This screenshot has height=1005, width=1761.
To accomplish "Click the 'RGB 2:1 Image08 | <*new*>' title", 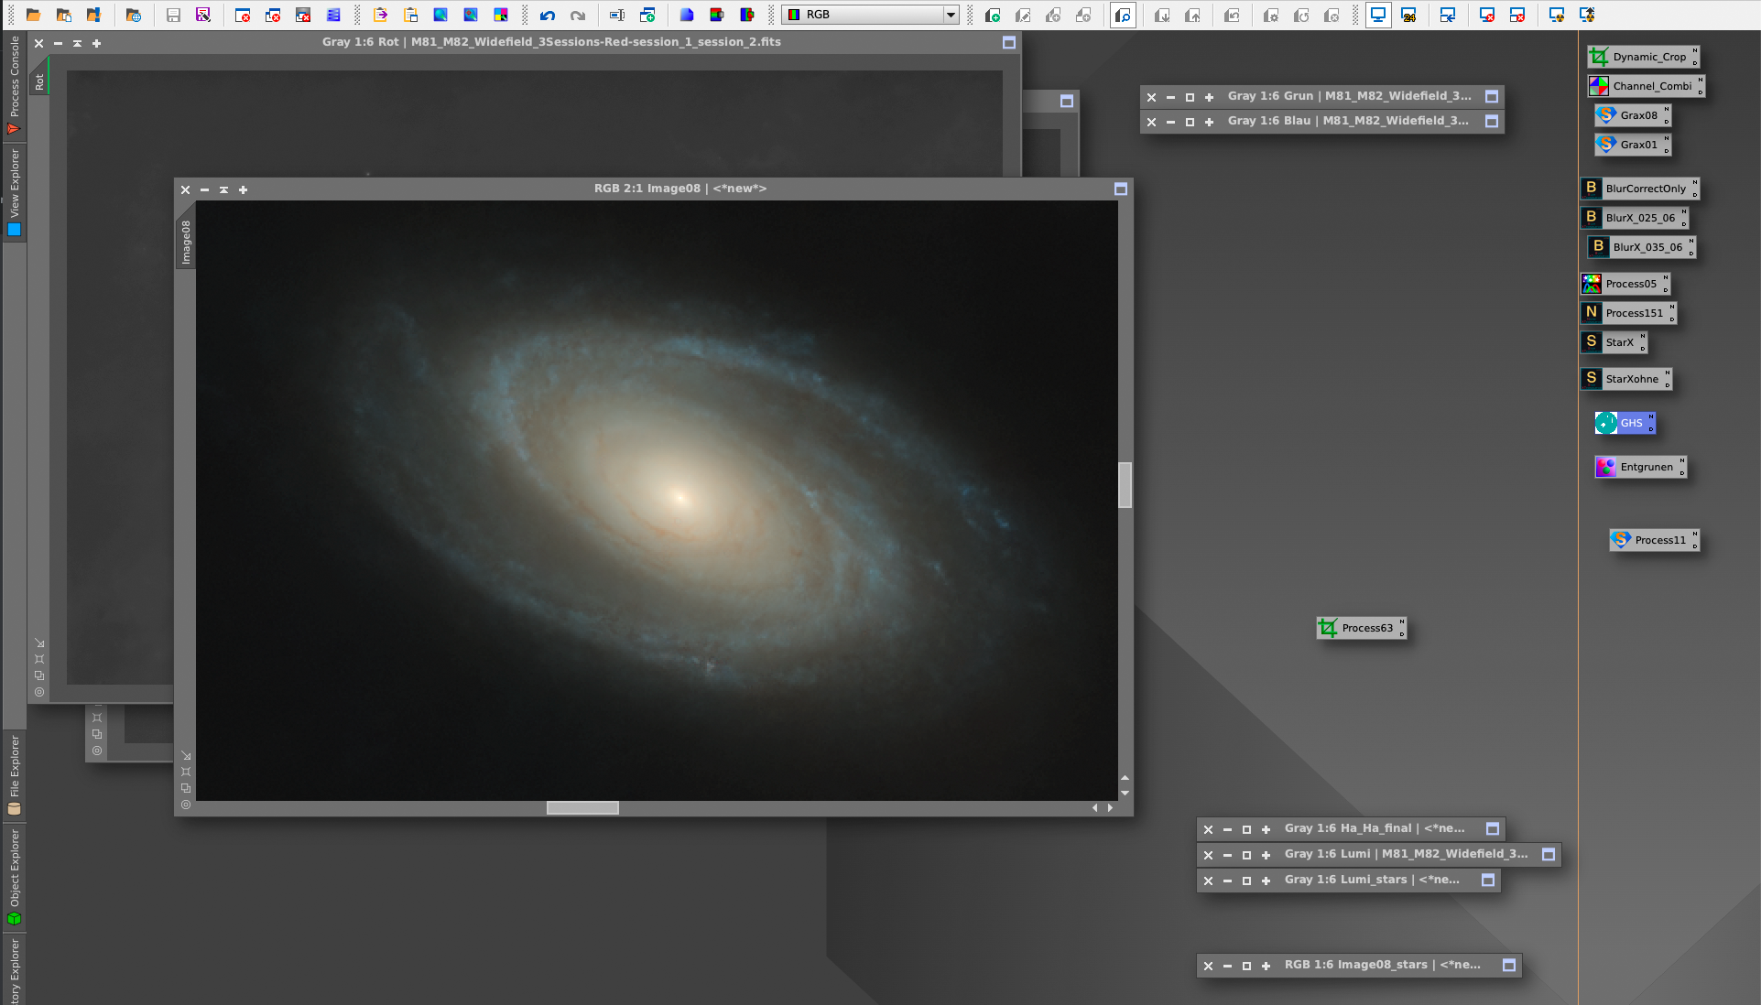I will [679, 189].
